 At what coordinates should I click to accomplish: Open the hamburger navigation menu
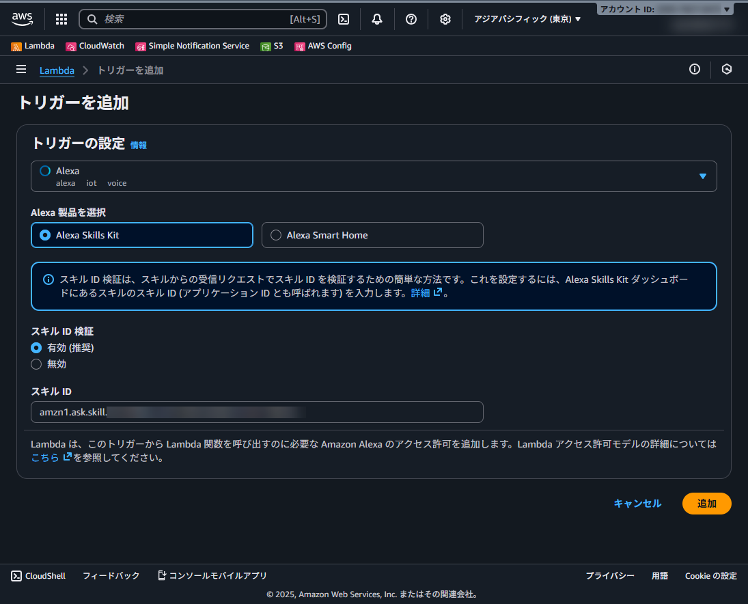coord(21,69)
